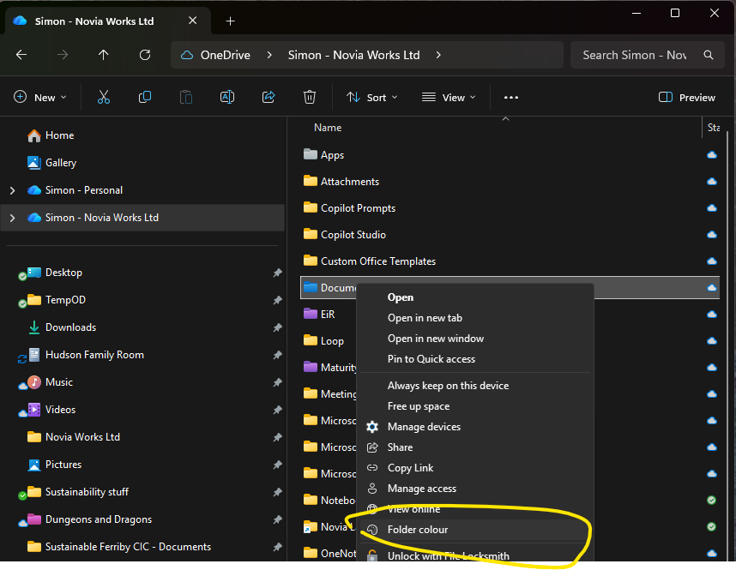Open the View dropdown
Image resolution: width=736 pixels, height=570 pixels.
click(449, 98)
